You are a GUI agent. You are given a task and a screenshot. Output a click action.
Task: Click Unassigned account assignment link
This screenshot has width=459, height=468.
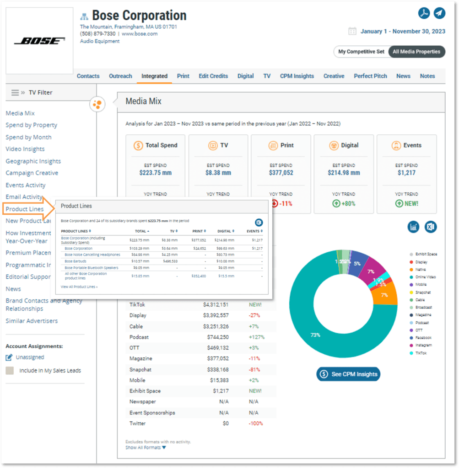pyautogui.click(x=30, y=357)
